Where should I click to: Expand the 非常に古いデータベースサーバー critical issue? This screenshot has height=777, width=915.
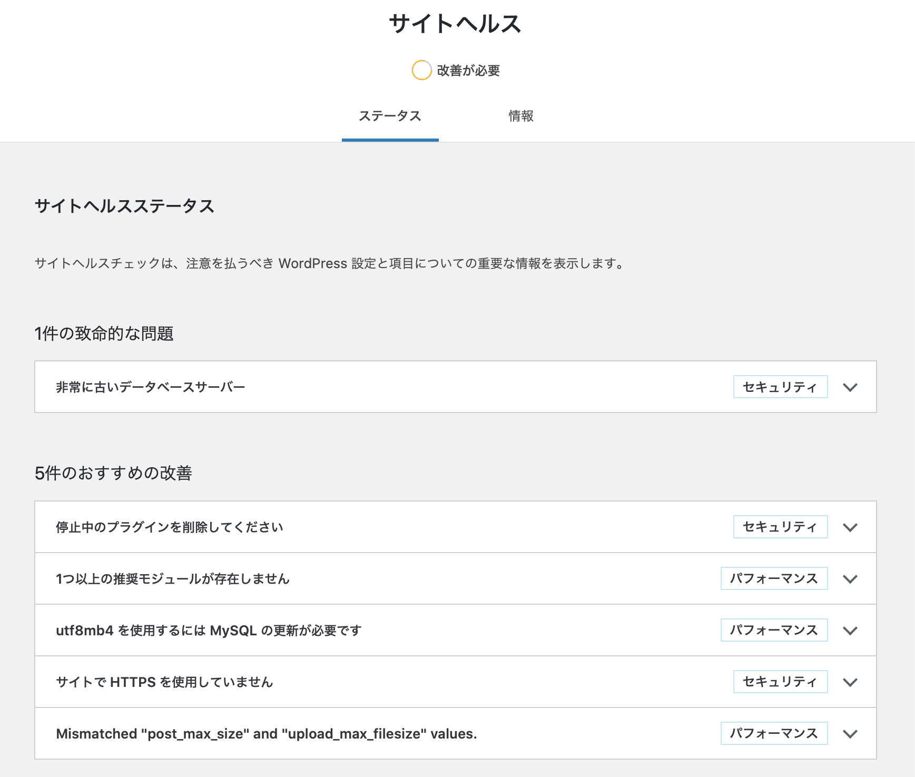(x=850, y=387)
